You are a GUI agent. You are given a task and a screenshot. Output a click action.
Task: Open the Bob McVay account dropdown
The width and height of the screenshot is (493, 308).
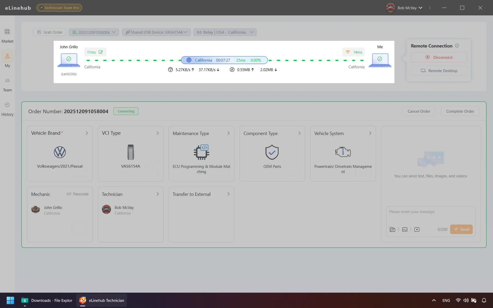click(404, 8)
